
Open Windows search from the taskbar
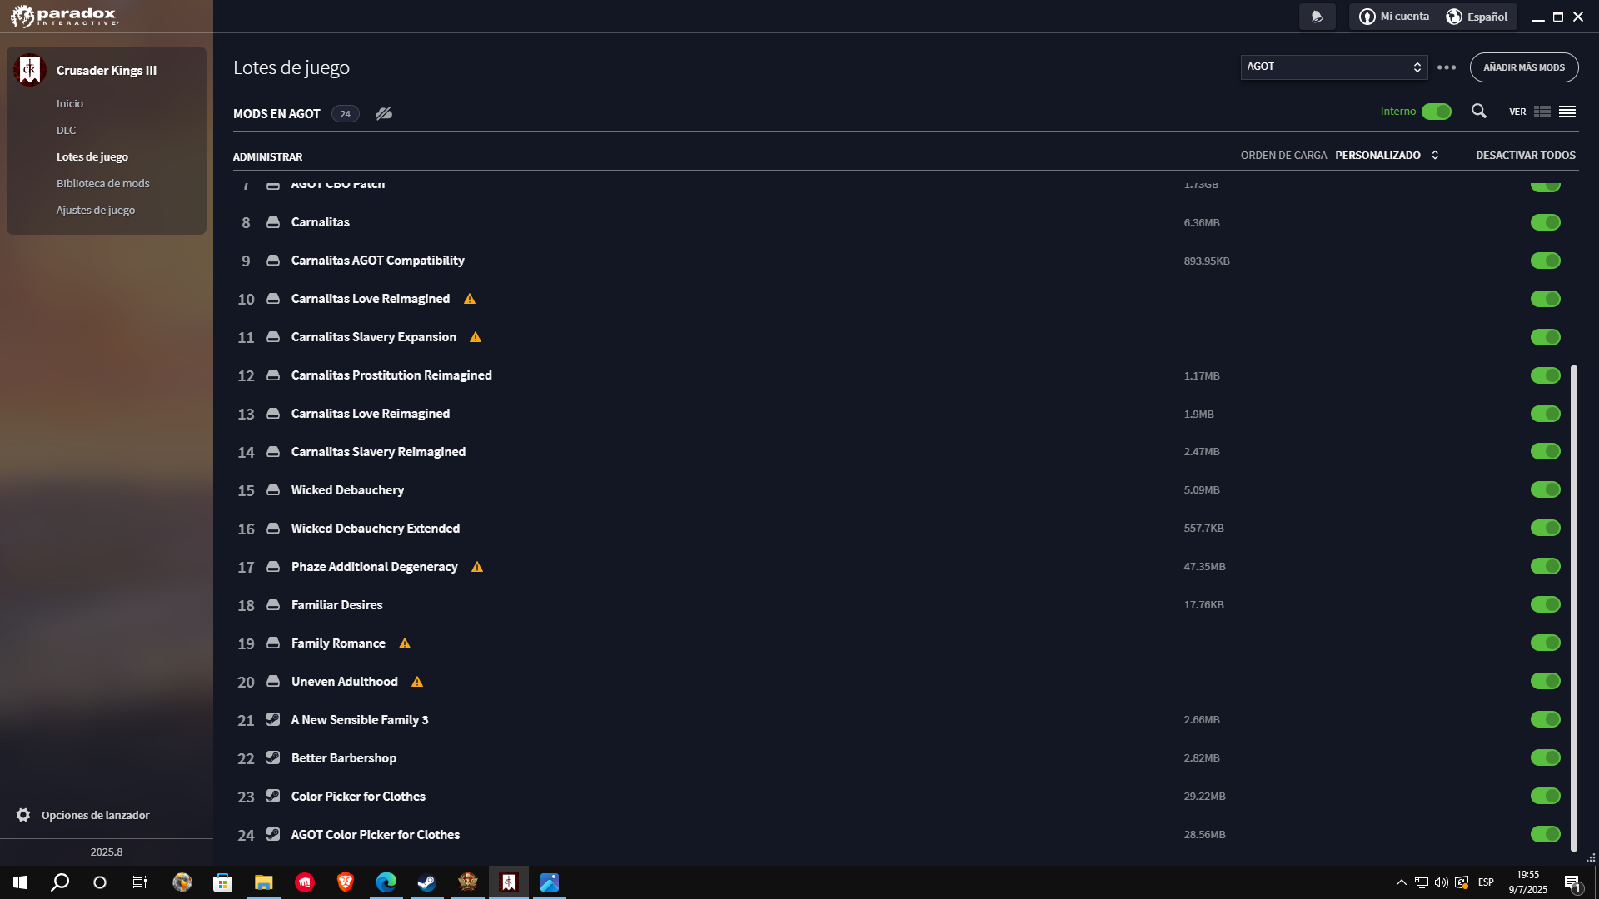click(60, 882)
